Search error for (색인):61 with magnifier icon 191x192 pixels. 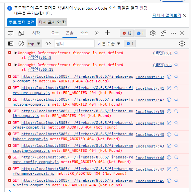[x=176, y=53]
